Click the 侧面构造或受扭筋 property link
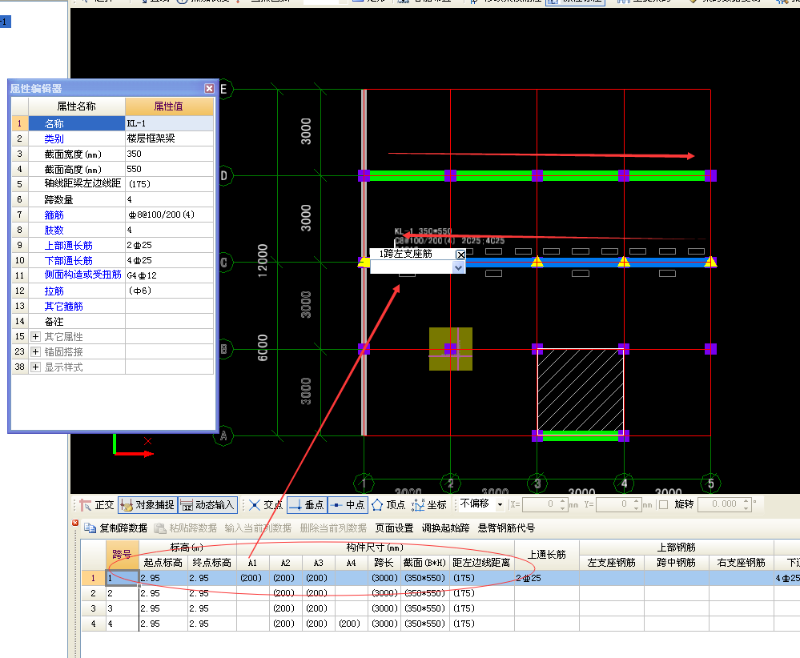 [x=82, y=275]
